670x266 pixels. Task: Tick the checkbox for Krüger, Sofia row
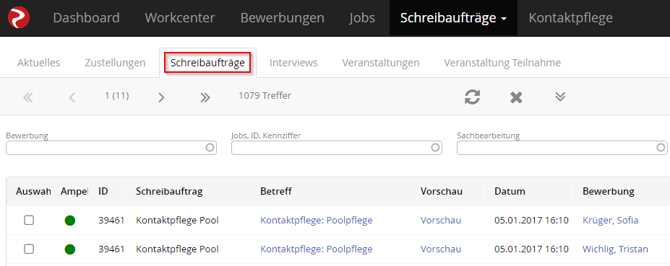29,221
